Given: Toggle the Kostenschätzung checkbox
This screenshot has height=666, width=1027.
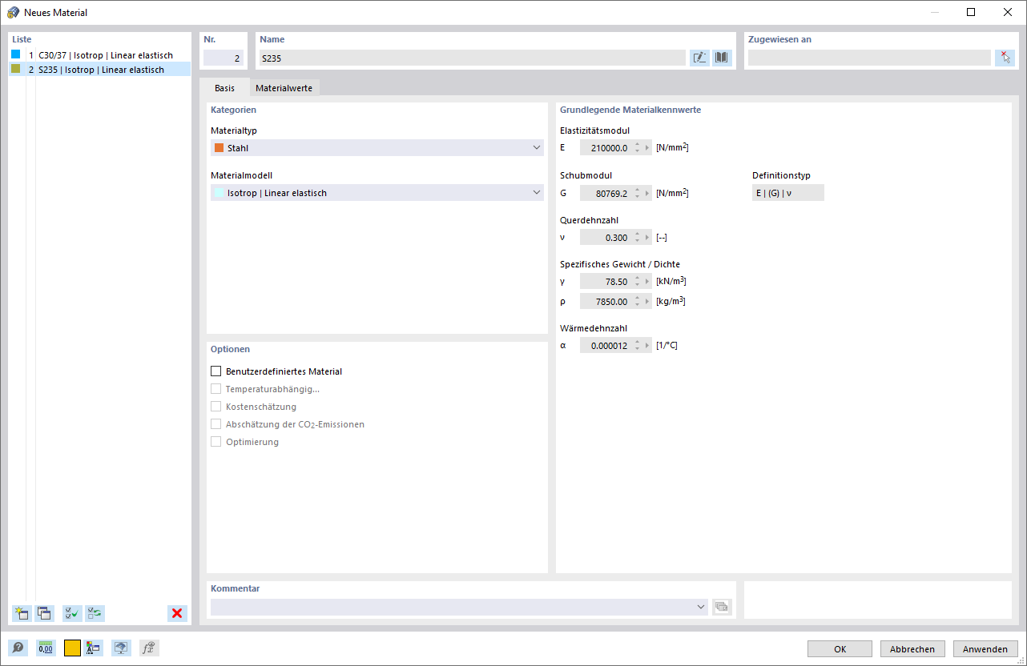Looking at the screenshot, I should point(215,407).
